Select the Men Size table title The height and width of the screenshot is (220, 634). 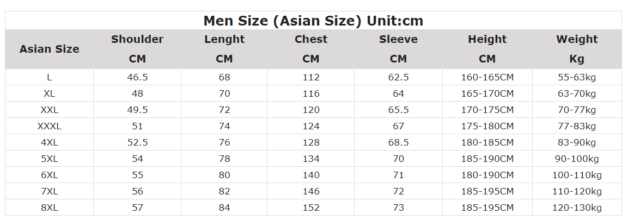(x=313, y=21)
